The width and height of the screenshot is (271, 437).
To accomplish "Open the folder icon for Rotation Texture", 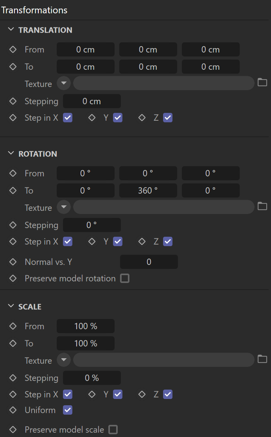I will click(262, 206).
